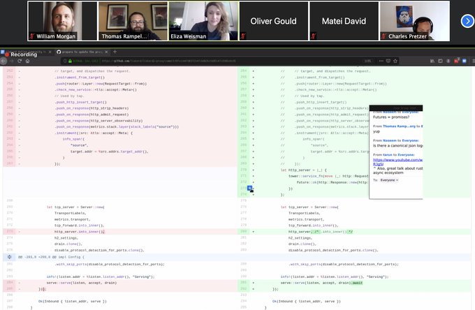475x310 pixels.
Task: Reload the page with refresh icon
Action: click(x=20, y=61)
